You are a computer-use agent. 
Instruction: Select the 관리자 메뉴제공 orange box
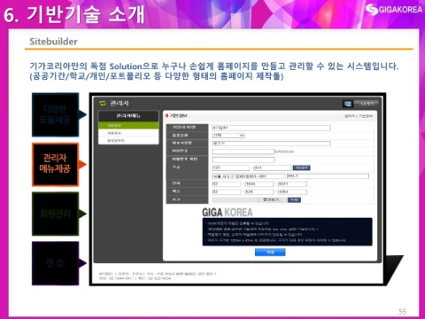(55, 164)
